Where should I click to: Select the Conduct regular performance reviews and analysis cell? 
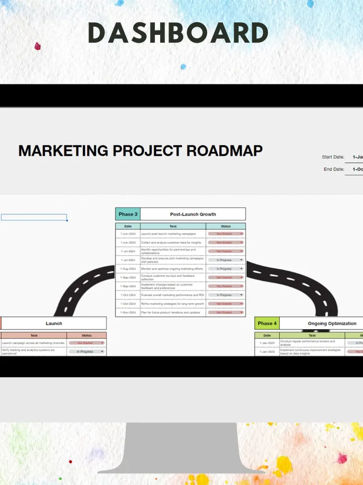click(312, 343)
